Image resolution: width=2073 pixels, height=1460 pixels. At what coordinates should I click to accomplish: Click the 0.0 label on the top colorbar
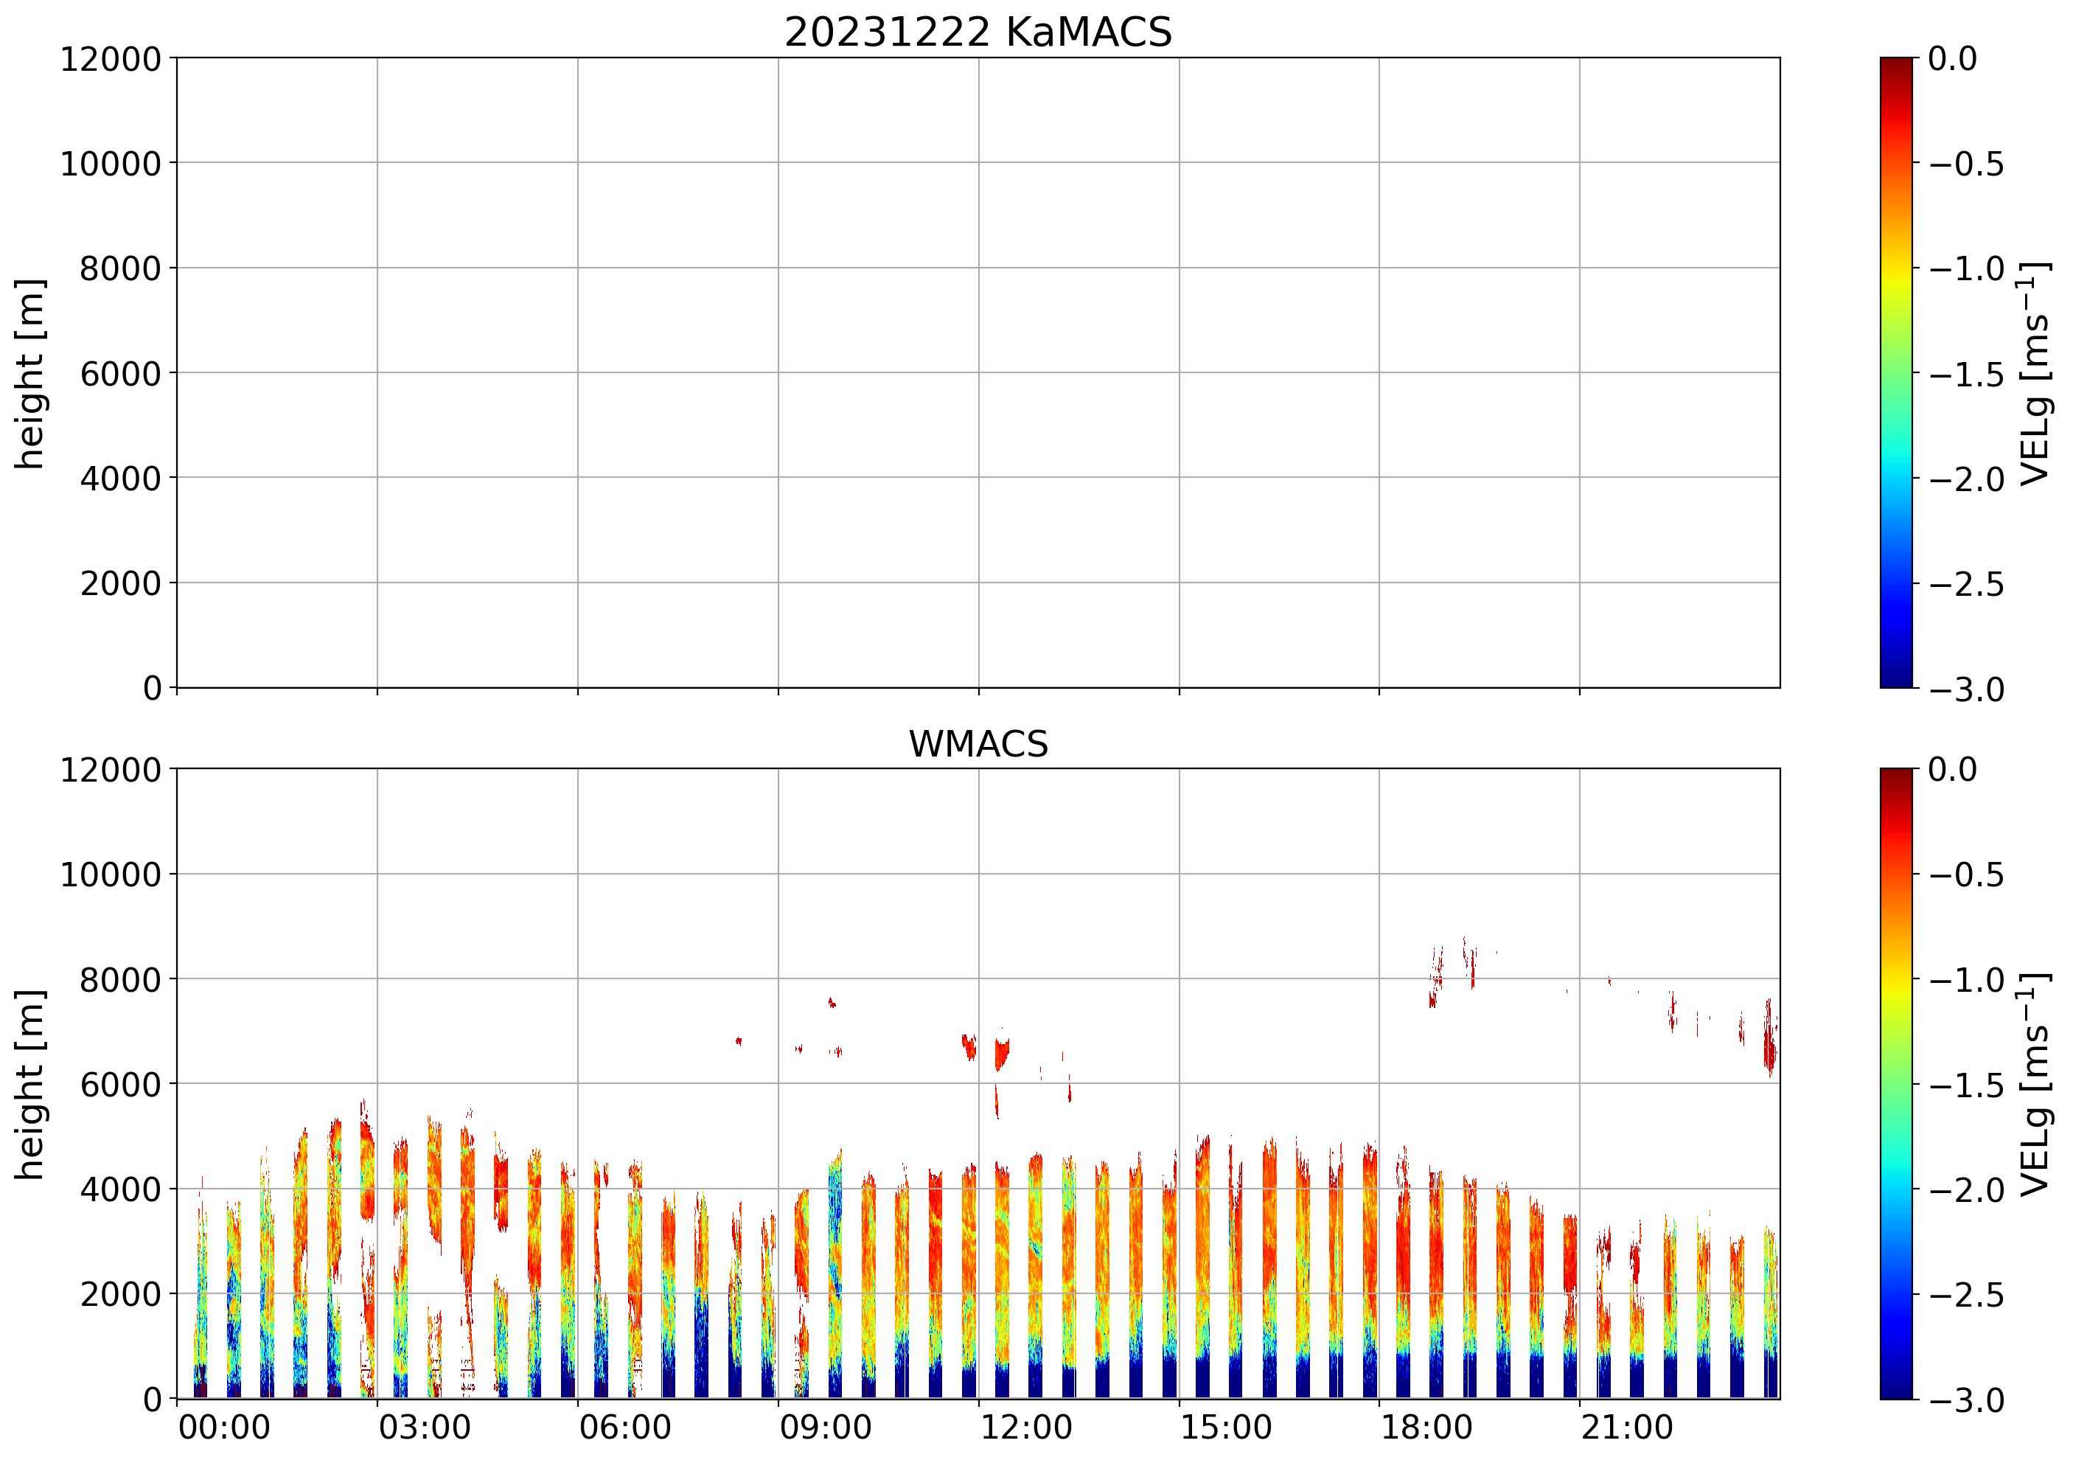tap(1952, 59)
